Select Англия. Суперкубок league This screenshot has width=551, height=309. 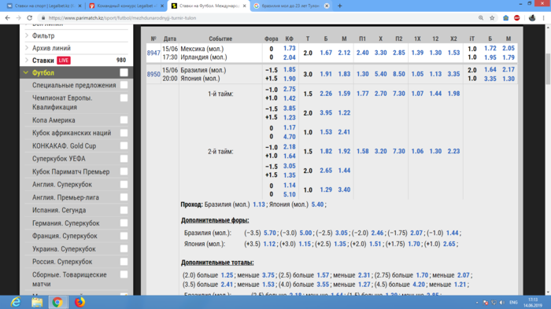pyautogui.click(x=62, y=185)
